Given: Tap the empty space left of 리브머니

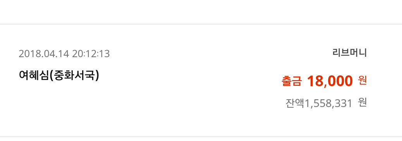Looking at the screenshot, I should click(220, 53).
